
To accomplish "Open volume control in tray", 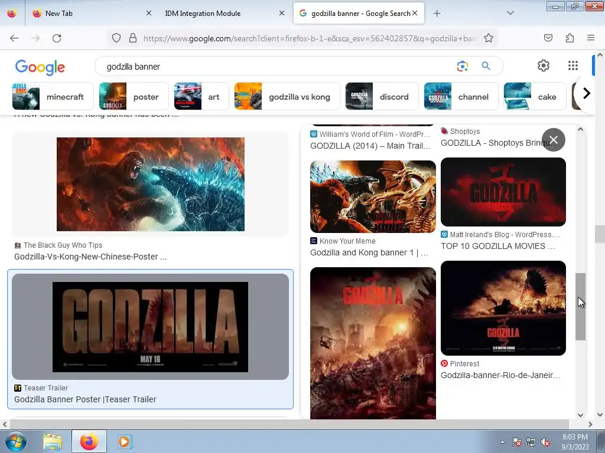I will click(x=545, y=442).
